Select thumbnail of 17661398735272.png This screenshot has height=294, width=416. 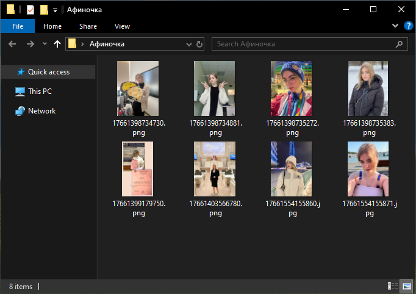[x=292, y=88]
